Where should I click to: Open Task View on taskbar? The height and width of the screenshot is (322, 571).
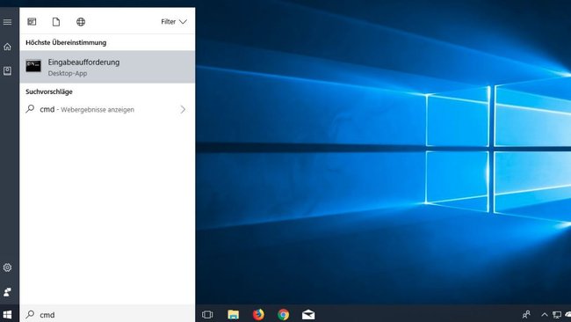[207, 314]
